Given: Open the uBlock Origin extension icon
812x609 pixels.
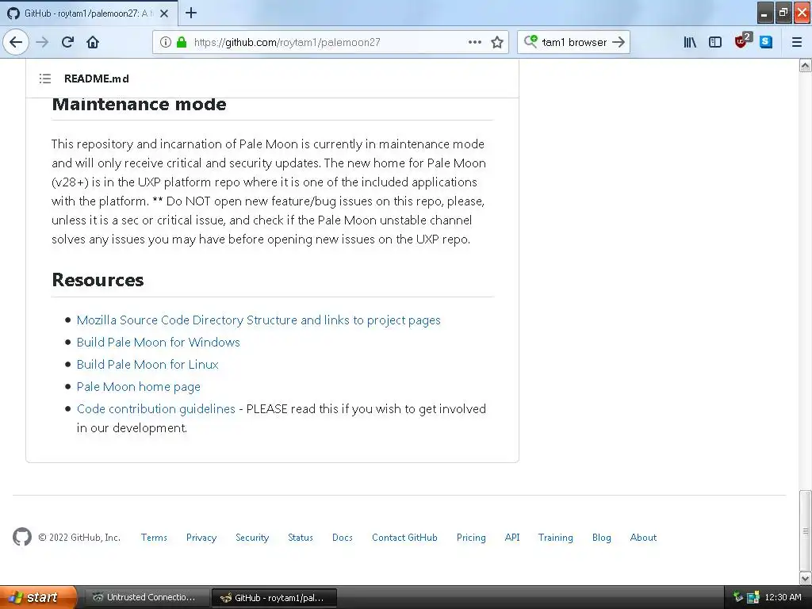Looking at the screenshot, I should tap(742, 41).
